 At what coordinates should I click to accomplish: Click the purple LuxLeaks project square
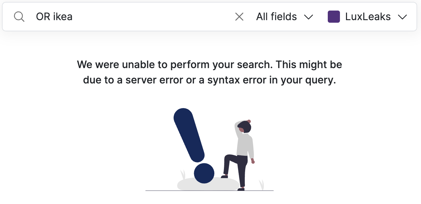click(334, 17)
